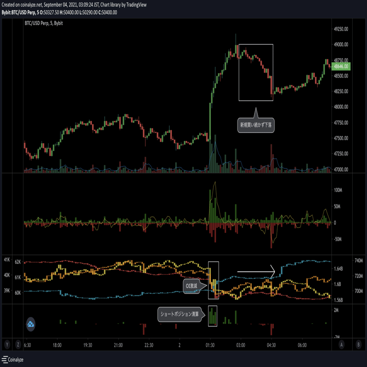367x367 pixels.
Task: Click the 'Created on coinalyze.net' header text
Action: (x=74, y=5)
